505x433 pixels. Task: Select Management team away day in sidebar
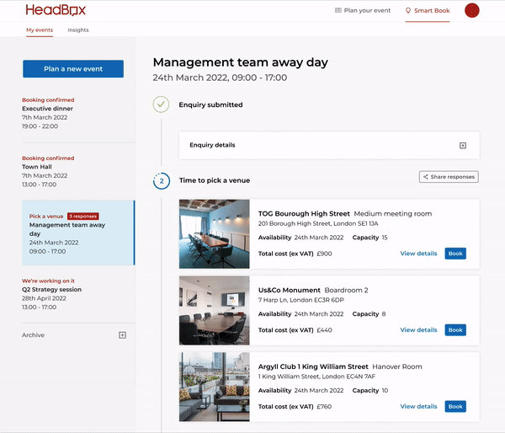[78, 233]
